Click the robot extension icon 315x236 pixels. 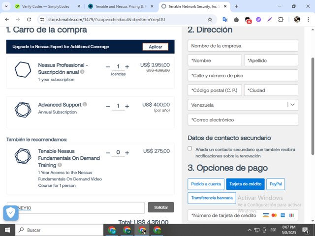click(x=236, y=20)
